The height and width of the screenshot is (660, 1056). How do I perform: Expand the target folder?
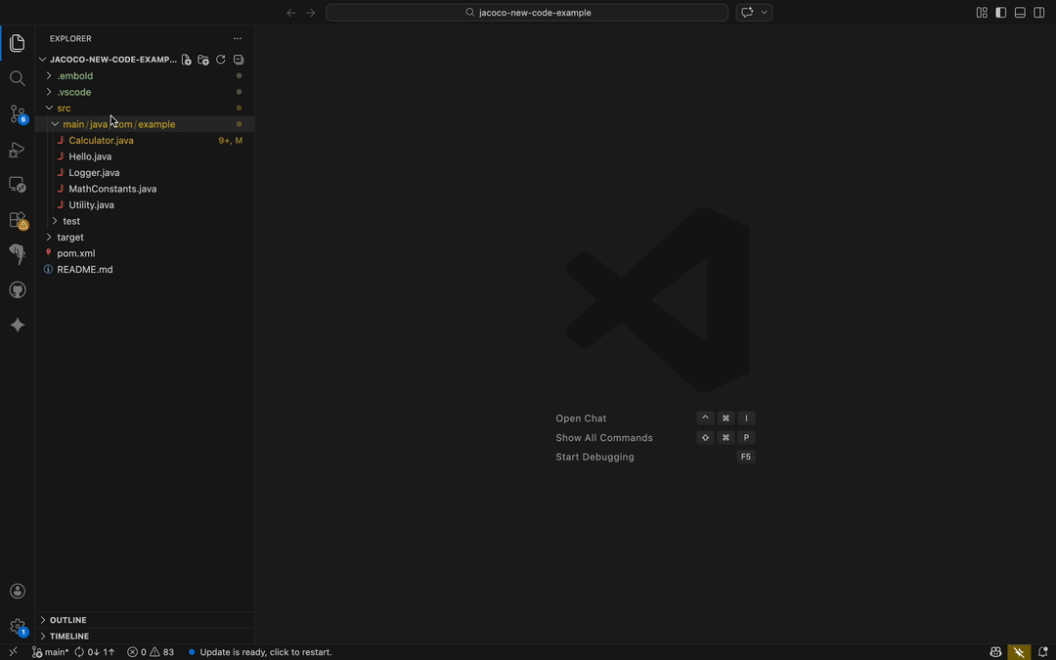pyautogui.click(x=69, y=237)
